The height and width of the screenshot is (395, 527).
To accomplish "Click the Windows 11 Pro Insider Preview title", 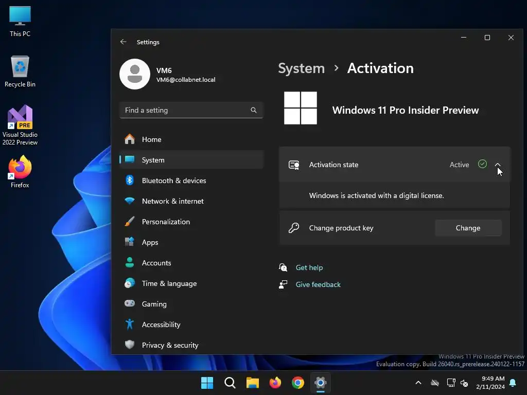I will pyautogui.click(x=406, y=110).
